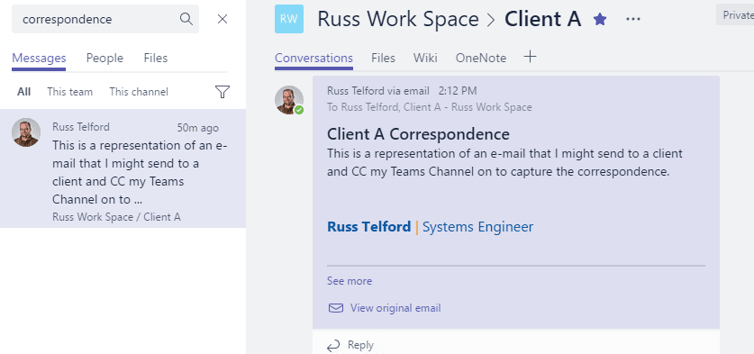Open the Conversations channel tab
Screen dimensions: 754x354
pyautogui.click(x=313, y=59)
